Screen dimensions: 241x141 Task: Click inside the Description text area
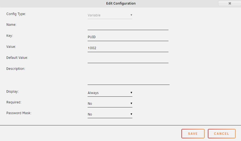click(129, 76)
